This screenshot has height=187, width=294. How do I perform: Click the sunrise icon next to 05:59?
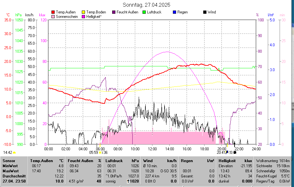tap(100, 153)
